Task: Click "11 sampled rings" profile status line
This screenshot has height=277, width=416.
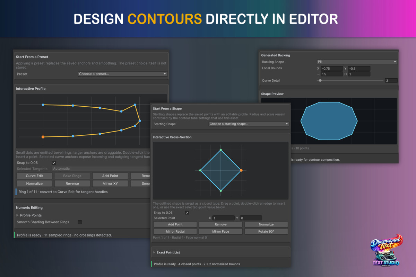Action: coord(64,235)
